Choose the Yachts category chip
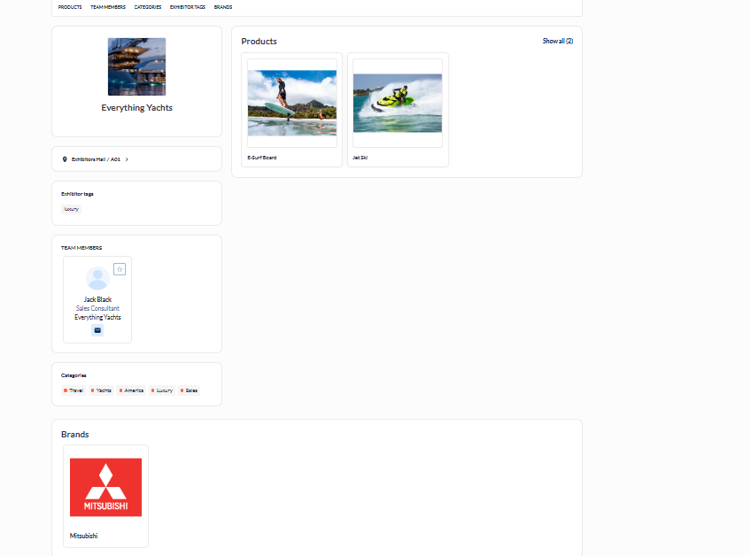Viewport: 751px width, 556px height. 101,390
